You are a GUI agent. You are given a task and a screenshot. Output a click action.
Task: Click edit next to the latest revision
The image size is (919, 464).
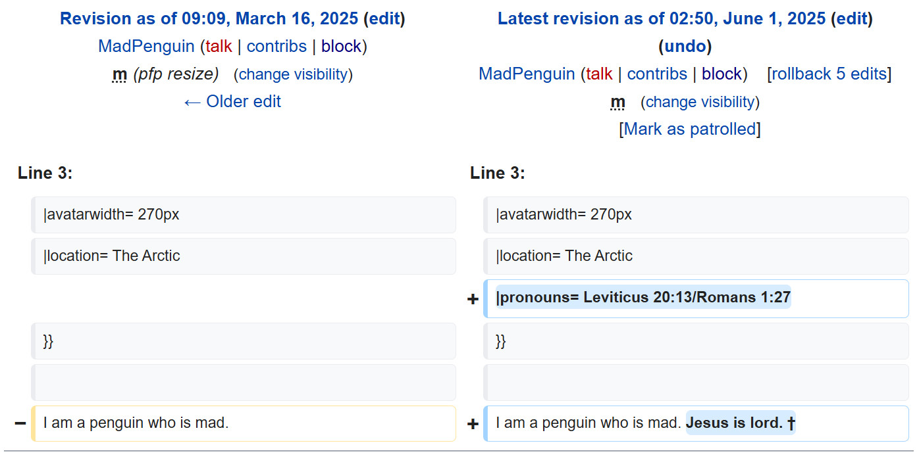[x=852, y=18]
